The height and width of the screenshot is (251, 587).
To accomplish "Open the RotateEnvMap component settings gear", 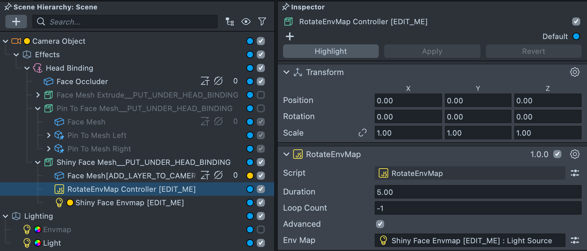I will (575, 154).
